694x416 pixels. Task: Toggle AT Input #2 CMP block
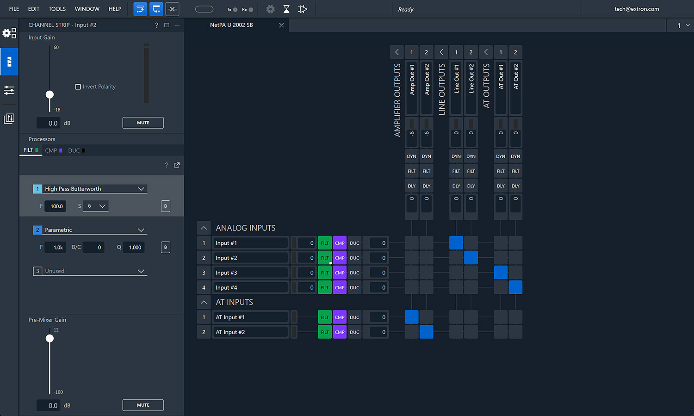(x=340, y=332)
